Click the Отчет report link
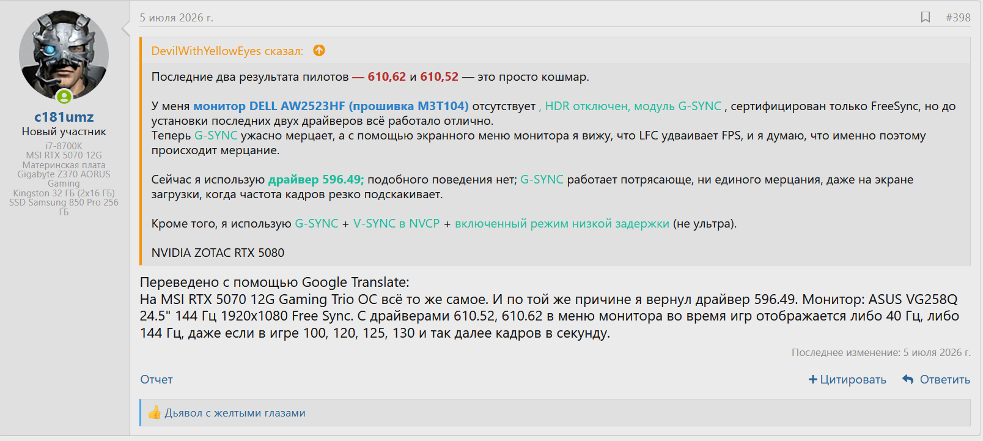 tap(156, 379)
